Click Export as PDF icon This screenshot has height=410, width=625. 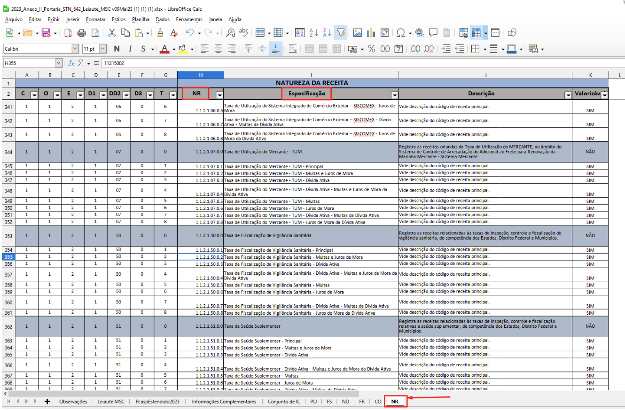69,32
